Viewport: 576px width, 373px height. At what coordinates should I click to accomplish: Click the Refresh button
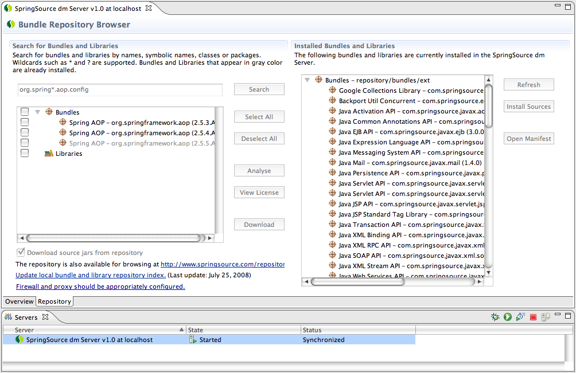pyautogui.click(x=528, y=84)
